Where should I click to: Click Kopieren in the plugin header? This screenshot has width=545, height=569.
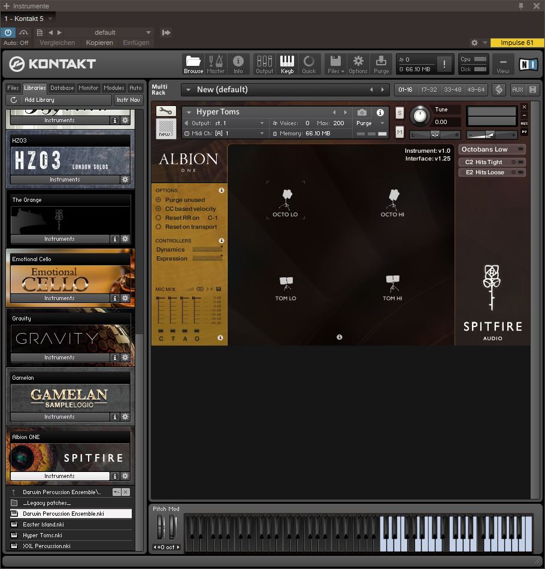coord(99,43)
